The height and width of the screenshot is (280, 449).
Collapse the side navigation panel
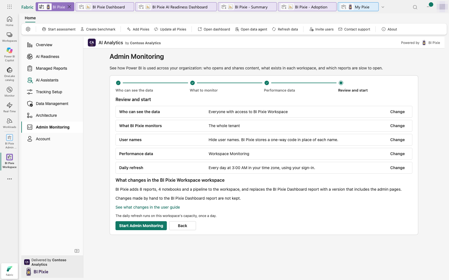pyautogui.click(x=77, y=251)
